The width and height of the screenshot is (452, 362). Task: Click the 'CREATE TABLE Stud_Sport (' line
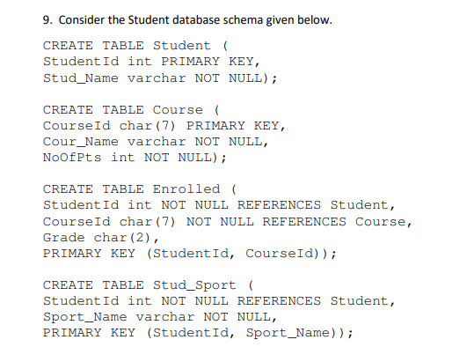coord(148,285)
